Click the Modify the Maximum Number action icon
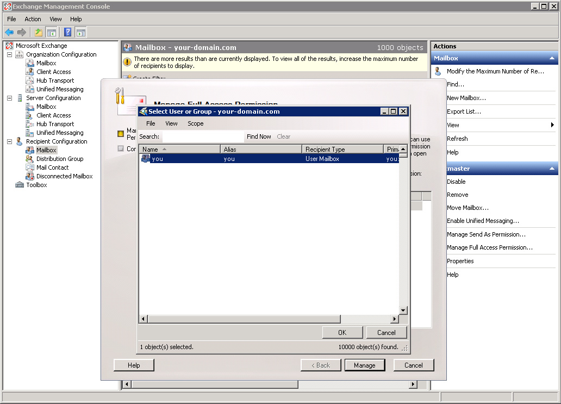 (438, 71)
